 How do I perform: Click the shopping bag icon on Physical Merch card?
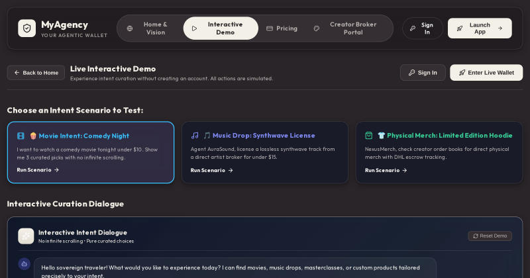pyautogui.click(x=369, y=136)
